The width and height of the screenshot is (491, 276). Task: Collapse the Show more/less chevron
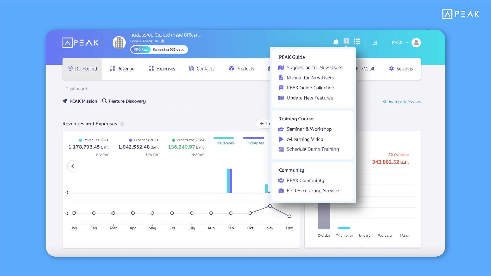click(419, 102)
